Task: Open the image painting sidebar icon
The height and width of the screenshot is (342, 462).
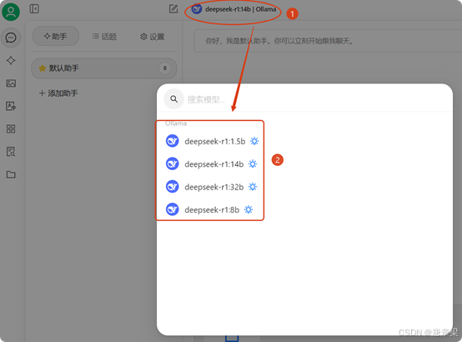Action: tap(11, 83)
